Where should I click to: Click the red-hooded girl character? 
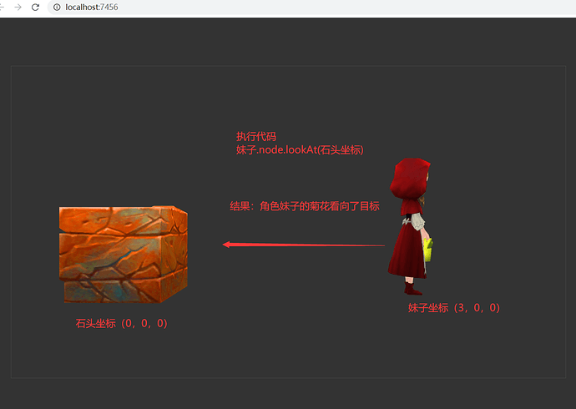pos(411,226)
